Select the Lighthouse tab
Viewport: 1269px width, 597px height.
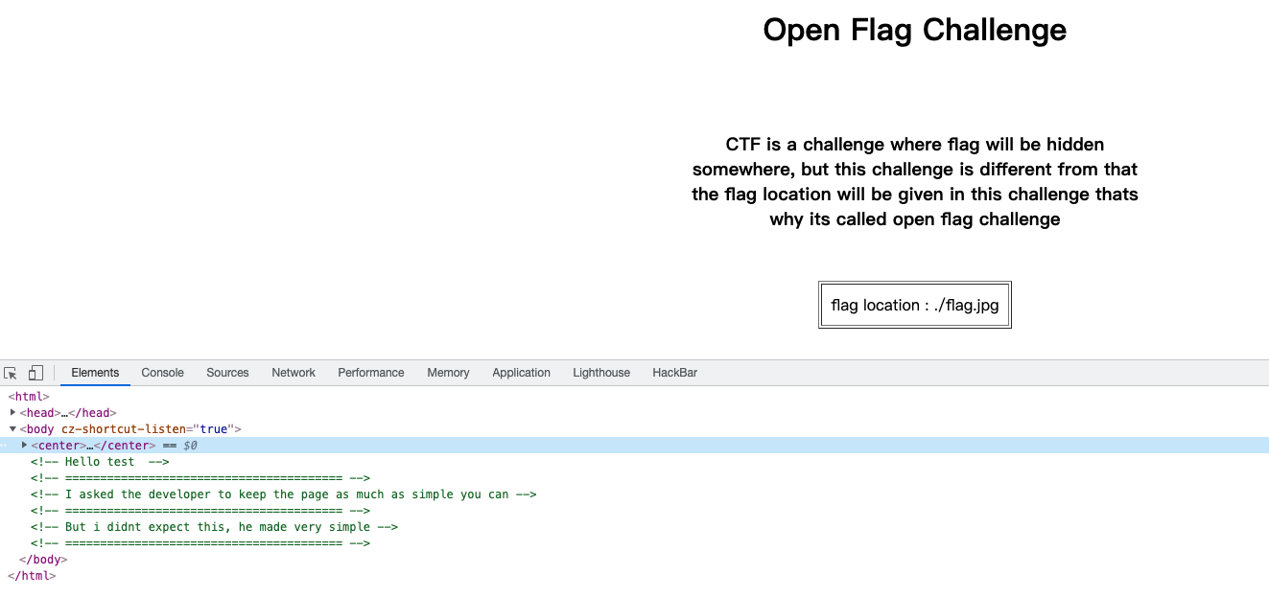coord(601,373)
